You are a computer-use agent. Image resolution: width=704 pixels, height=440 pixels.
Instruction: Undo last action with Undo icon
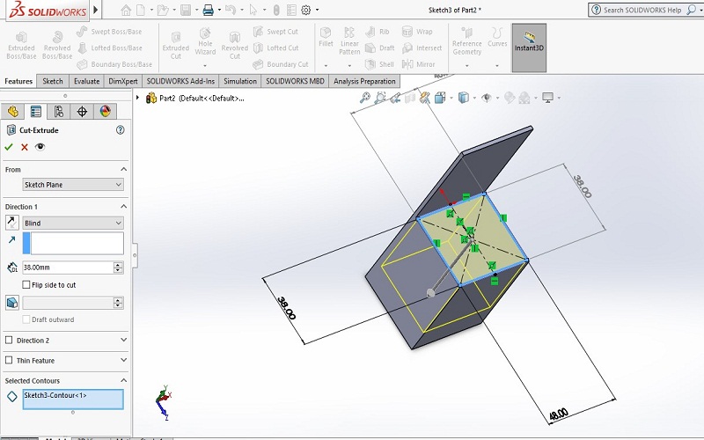[231, 10]
